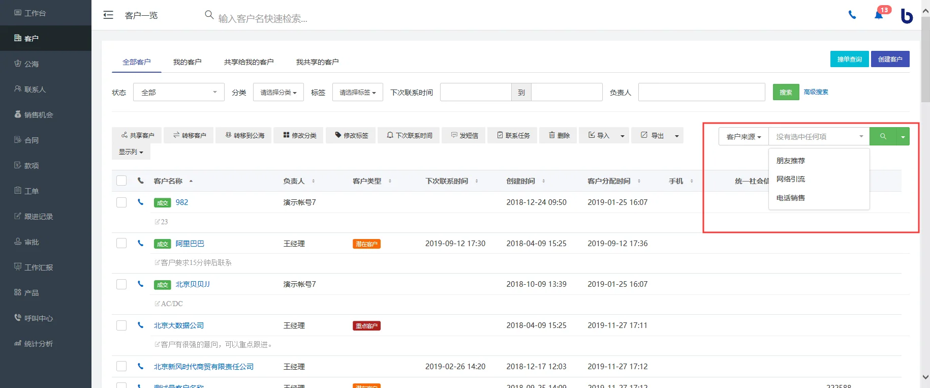This screenshot has height=388, width=930.
Task: Click the page vertical scrollbar down arrow
Action: click(925, 377)
